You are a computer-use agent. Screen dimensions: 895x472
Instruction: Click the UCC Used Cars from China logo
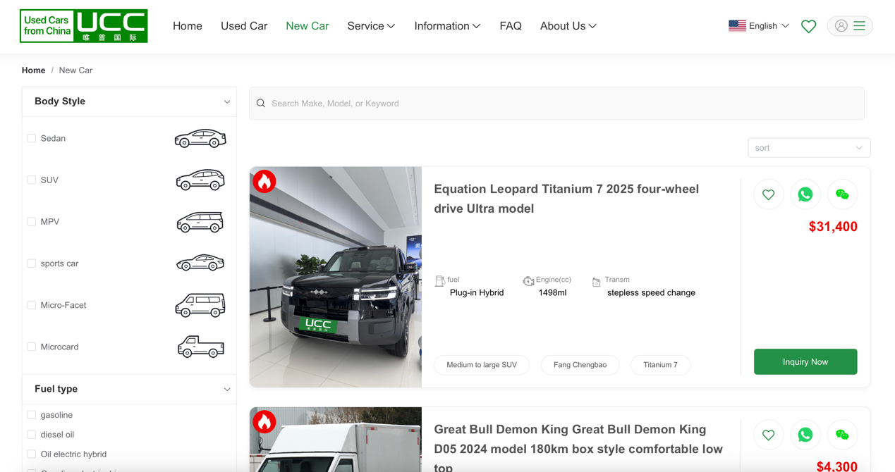pos(83,26)
